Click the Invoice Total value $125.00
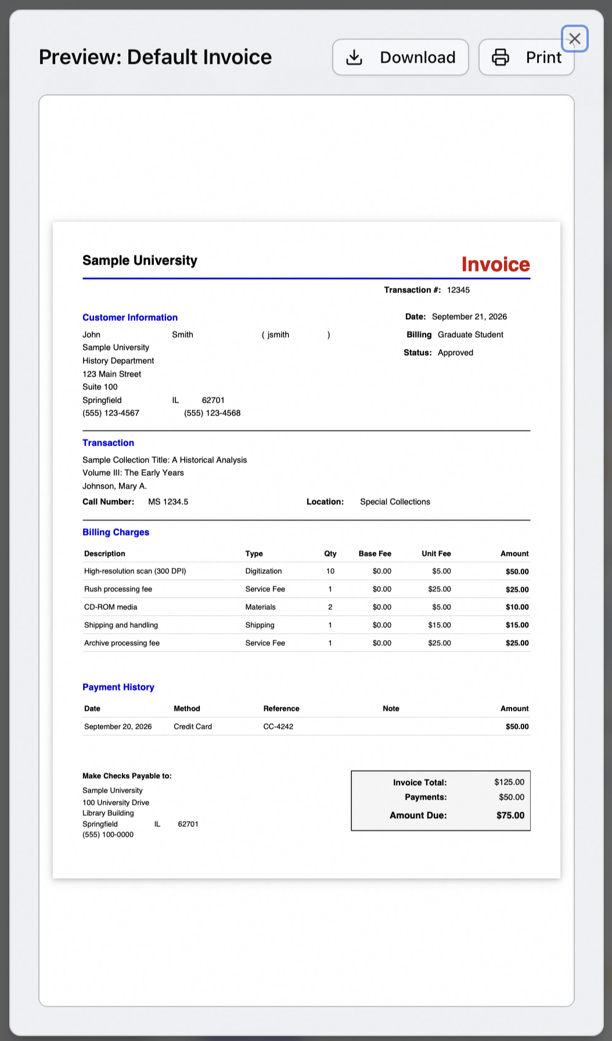The width and height of the screenshot is (612, 1041). pyautogui.click(x=509, y=782)
